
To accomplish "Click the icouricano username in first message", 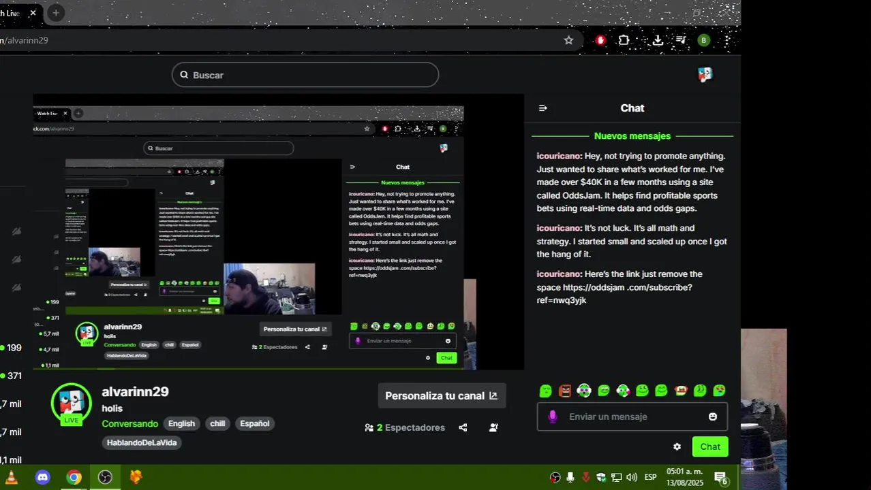I will coord(560,156).
